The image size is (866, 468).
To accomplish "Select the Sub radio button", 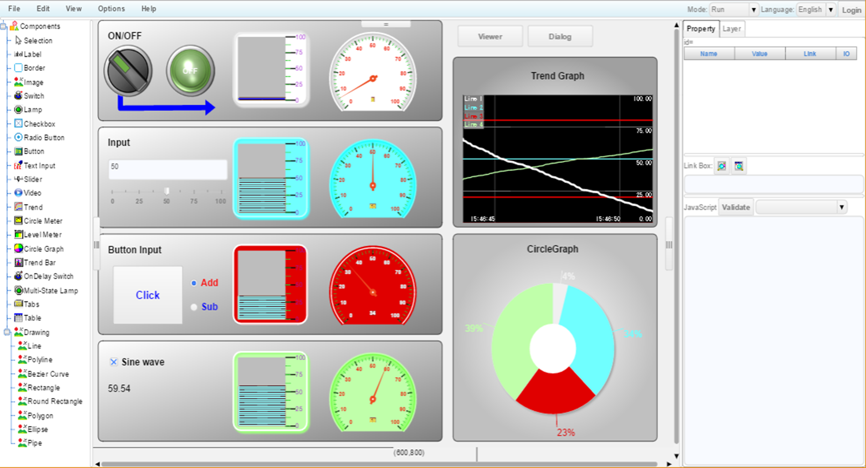I will coord(194,307).
